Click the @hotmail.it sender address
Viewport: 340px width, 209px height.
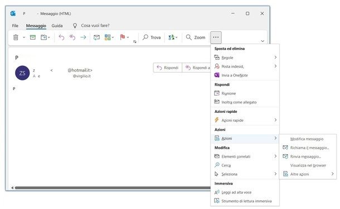(x=80, y=70)
